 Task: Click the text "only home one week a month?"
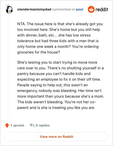44,46
